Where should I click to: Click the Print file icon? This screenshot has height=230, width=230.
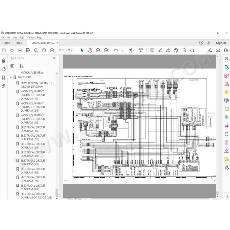28,50
